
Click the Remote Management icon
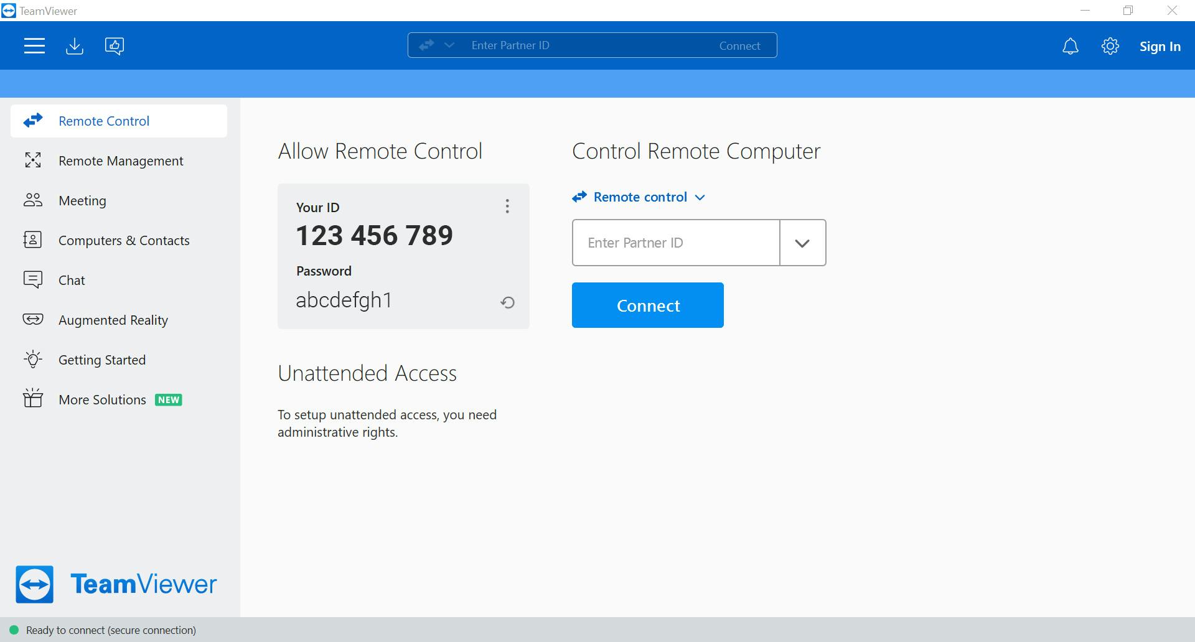click(x=33, y=160)
